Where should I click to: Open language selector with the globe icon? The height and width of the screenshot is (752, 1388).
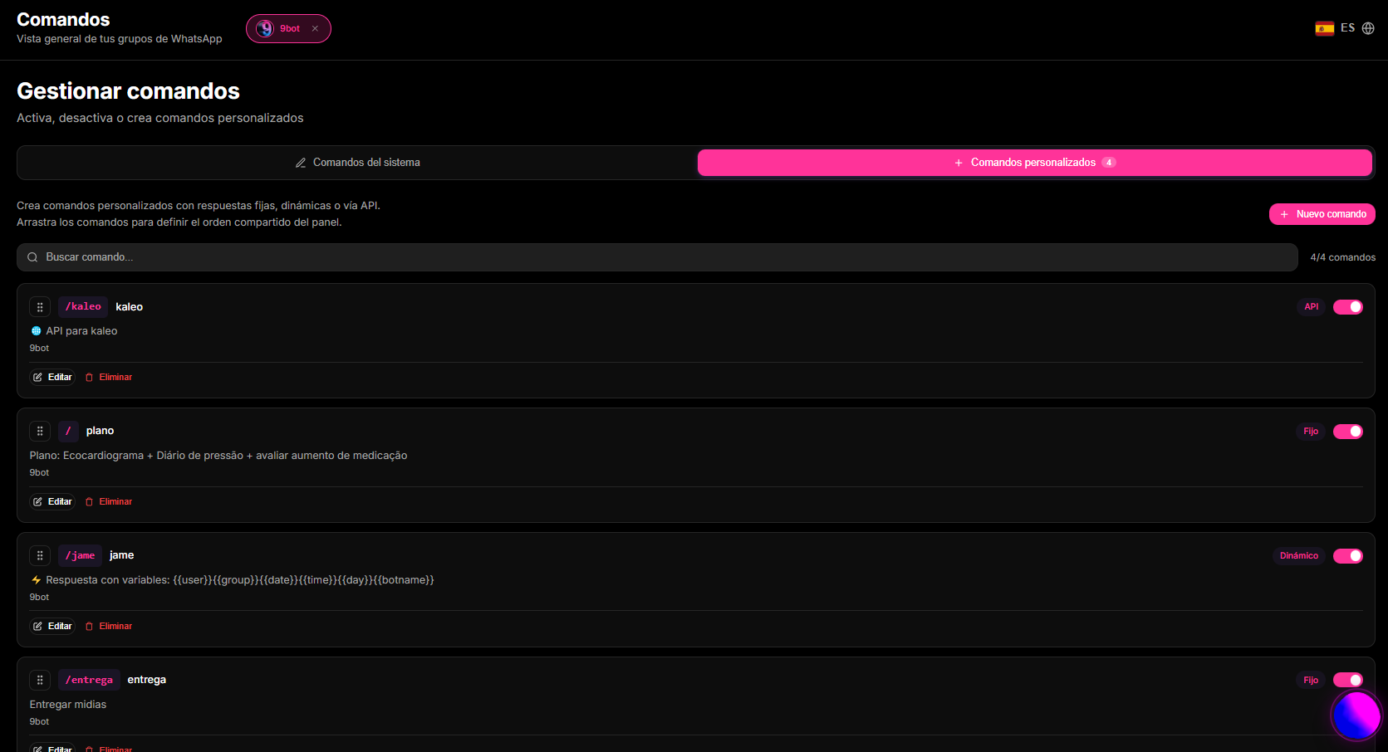pyautogui.click(x=1368, y=28)
